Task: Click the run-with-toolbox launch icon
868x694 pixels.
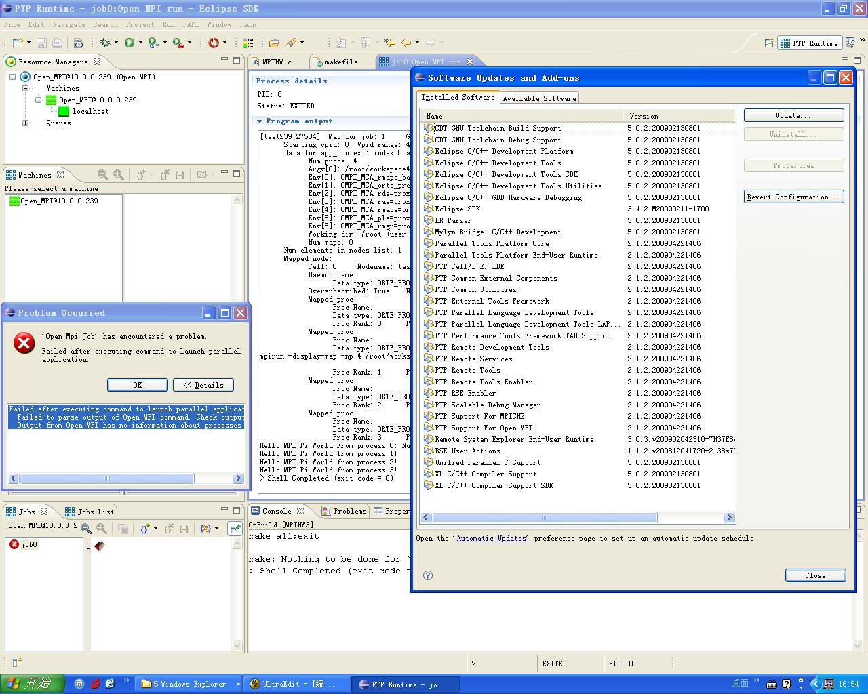Action: pos(178,43)
